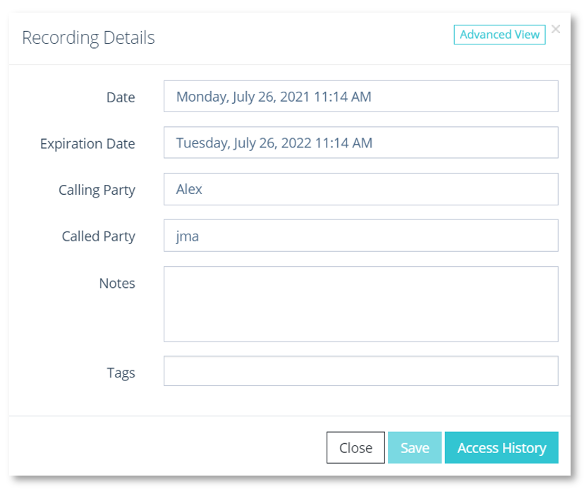Switch to Advanced View
584x489 pixels.
point(499,35)
